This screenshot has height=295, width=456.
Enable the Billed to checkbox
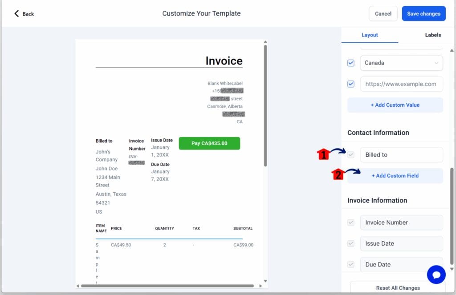[350, 154]
